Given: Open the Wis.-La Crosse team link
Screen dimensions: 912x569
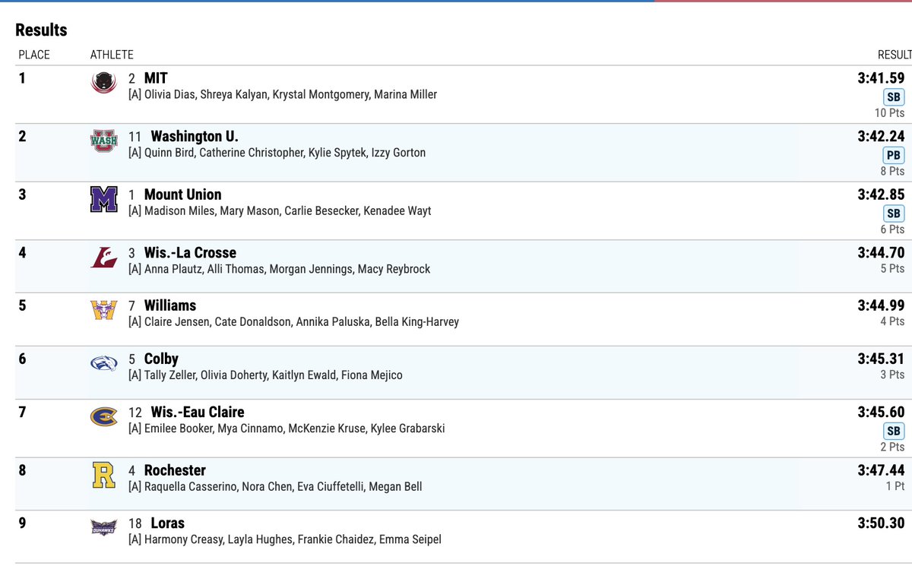Looking at the screenshot, I should coord(190,252).
